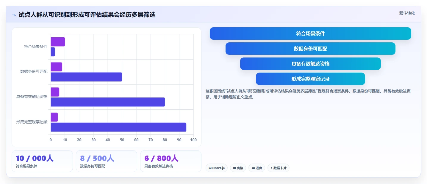This screenshot has height=184, width=427.
Task: Click the card title 试点人群从可识别到形成可评估结果会经历多层筛选
Action: (x=87, y=15)
